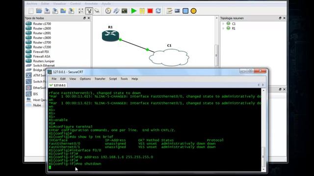This screenshot has height=176, width=314.
Task: Open SecureCRT Script menu
Action: pos(113,79)
